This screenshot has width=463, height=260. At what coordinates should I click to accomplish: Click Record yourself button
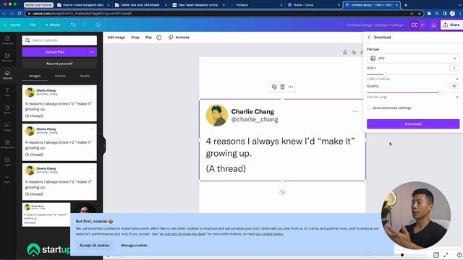pyautogui.click(x=59, y=64)
